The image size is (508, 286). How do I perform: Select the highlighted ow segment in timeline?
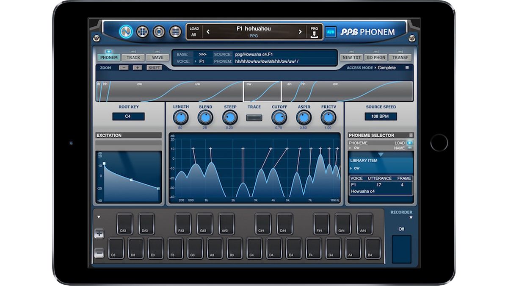coord(262,92)
